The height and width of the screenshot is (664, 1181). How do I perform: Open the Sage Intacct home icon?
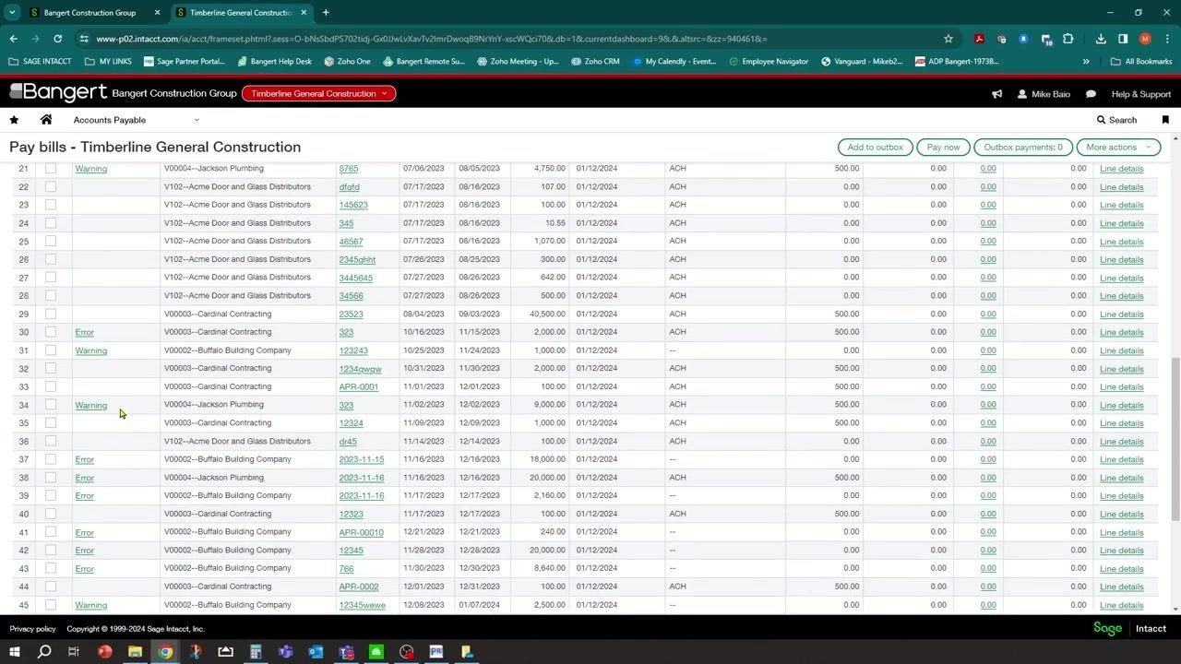[x=46, y=120]
